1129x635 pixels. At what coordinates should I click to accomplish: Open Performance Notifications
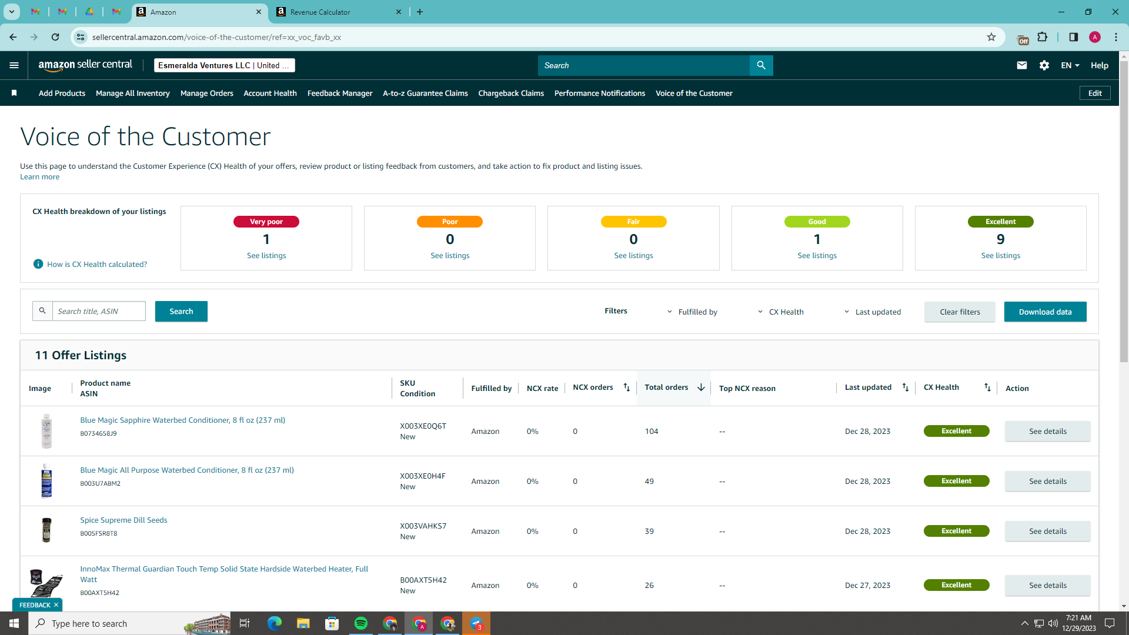(600, 93)
